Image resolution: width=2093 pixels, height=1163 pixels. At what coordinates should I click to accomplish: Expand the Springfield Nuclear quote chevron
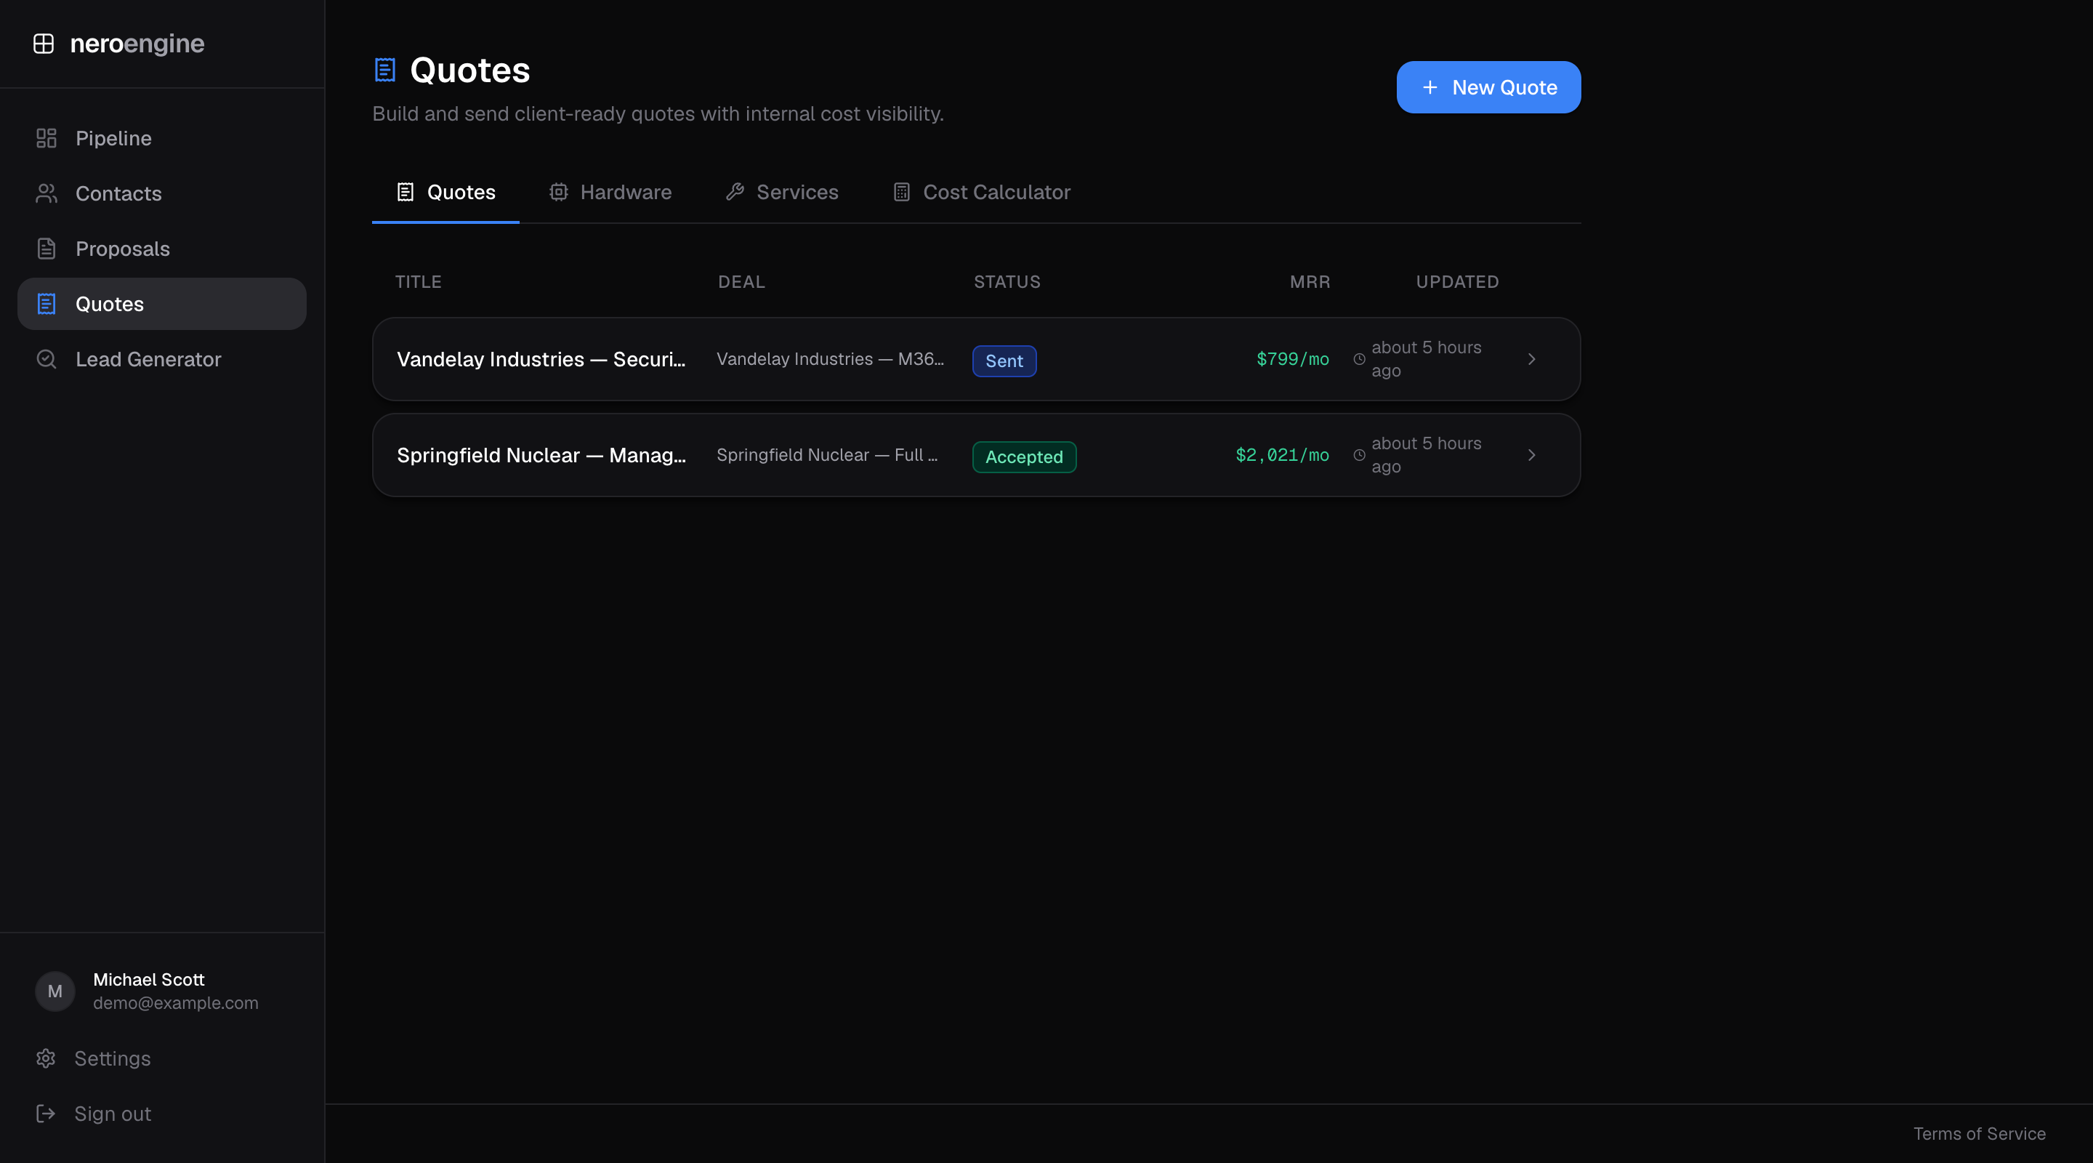1531,455
